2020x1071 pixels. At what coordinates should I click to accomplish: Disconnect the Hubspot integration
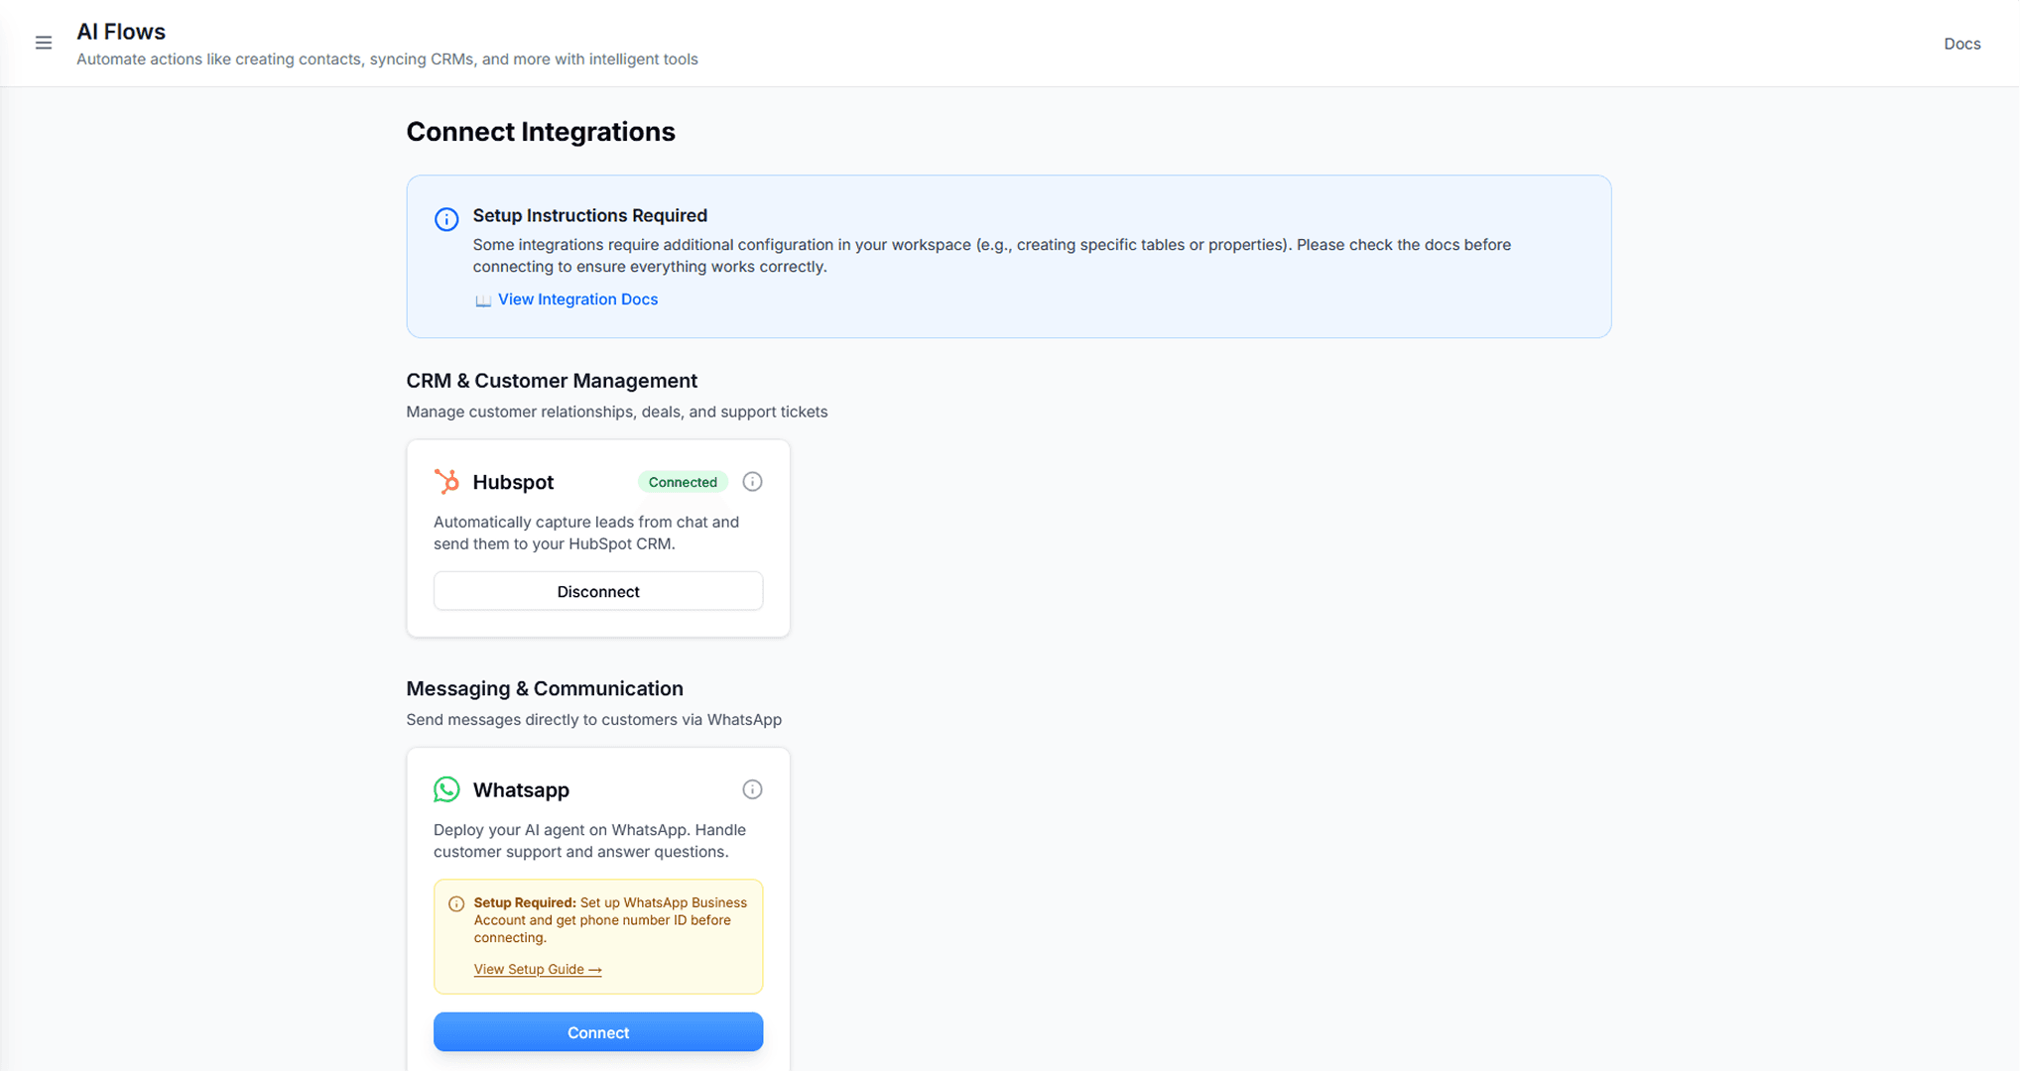pos(597,590)
